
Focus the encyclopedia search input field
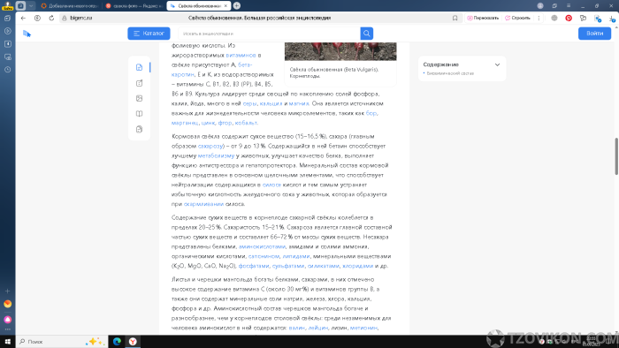(269, 34)
